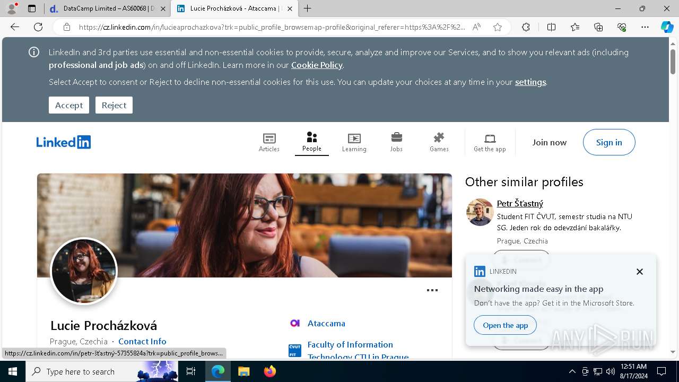The image size is (679, 382).
Task: Open browser Collections
Action: tap(598, 27)
